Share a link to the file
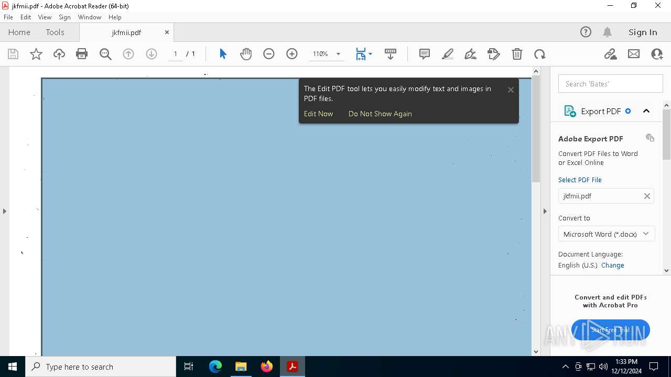The image size is (671, 377). (611, 54)
